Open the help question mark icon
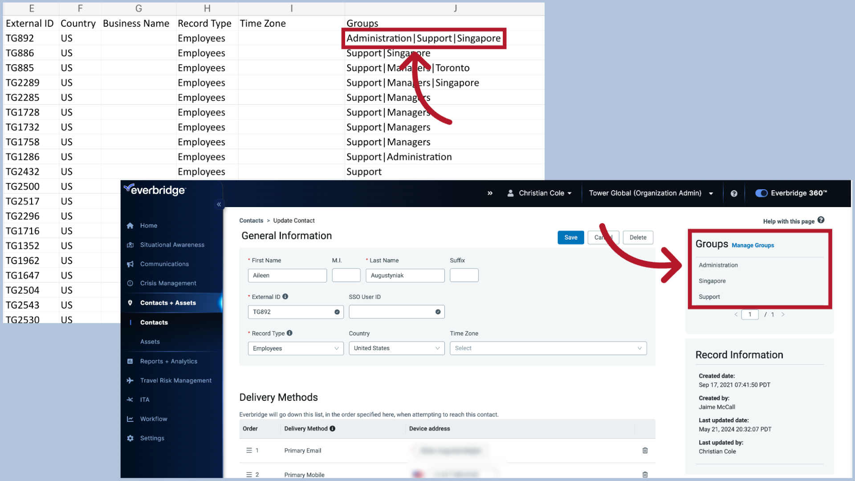The height and width of the screenshot is (481, 855). 734,193
